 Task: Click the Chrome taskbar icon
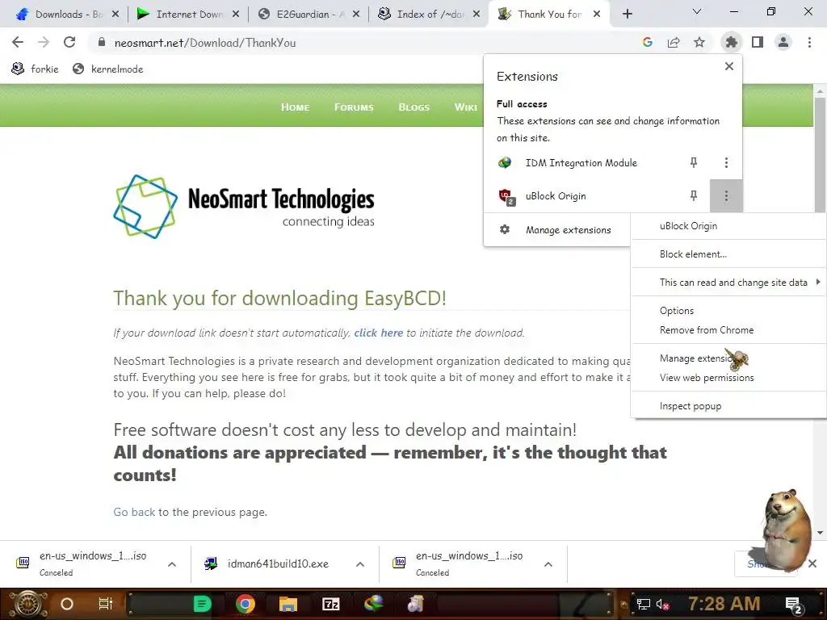[x=246, y=604]
